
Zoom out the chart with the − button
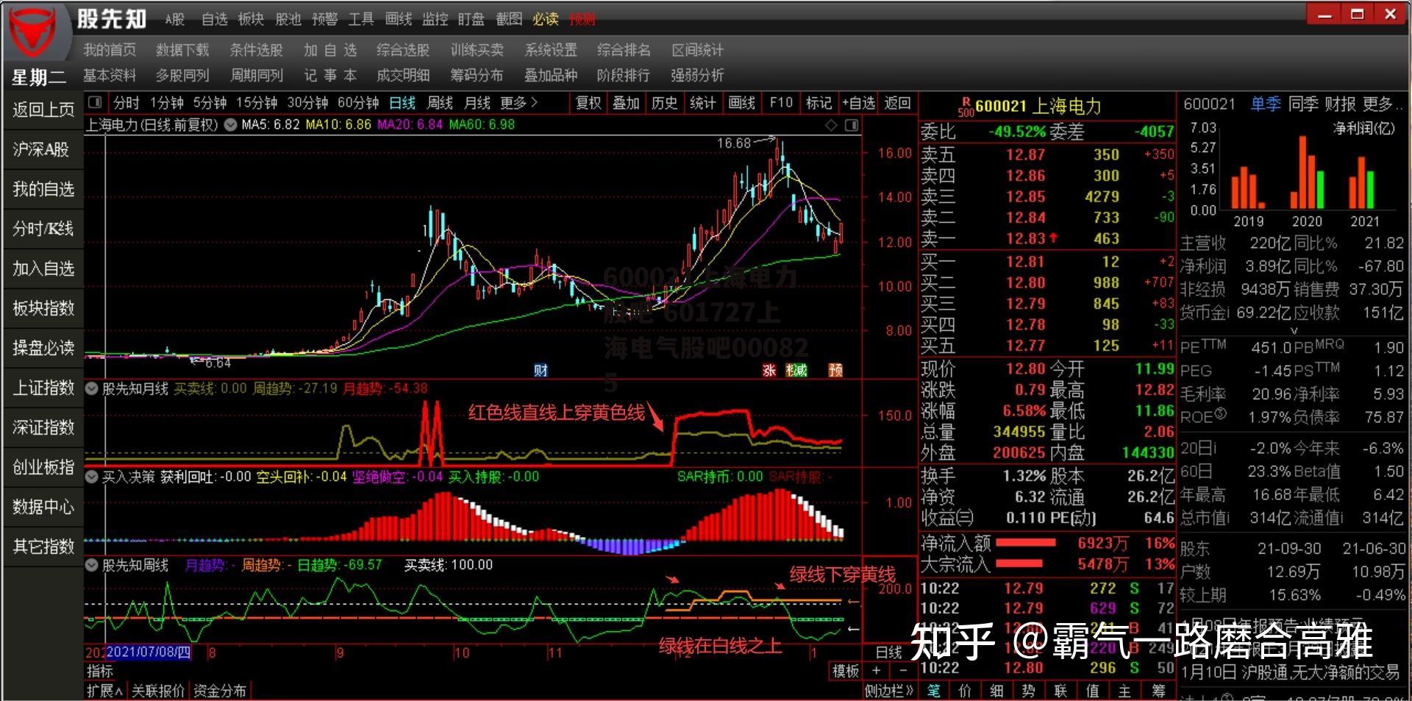coord(903,671)
